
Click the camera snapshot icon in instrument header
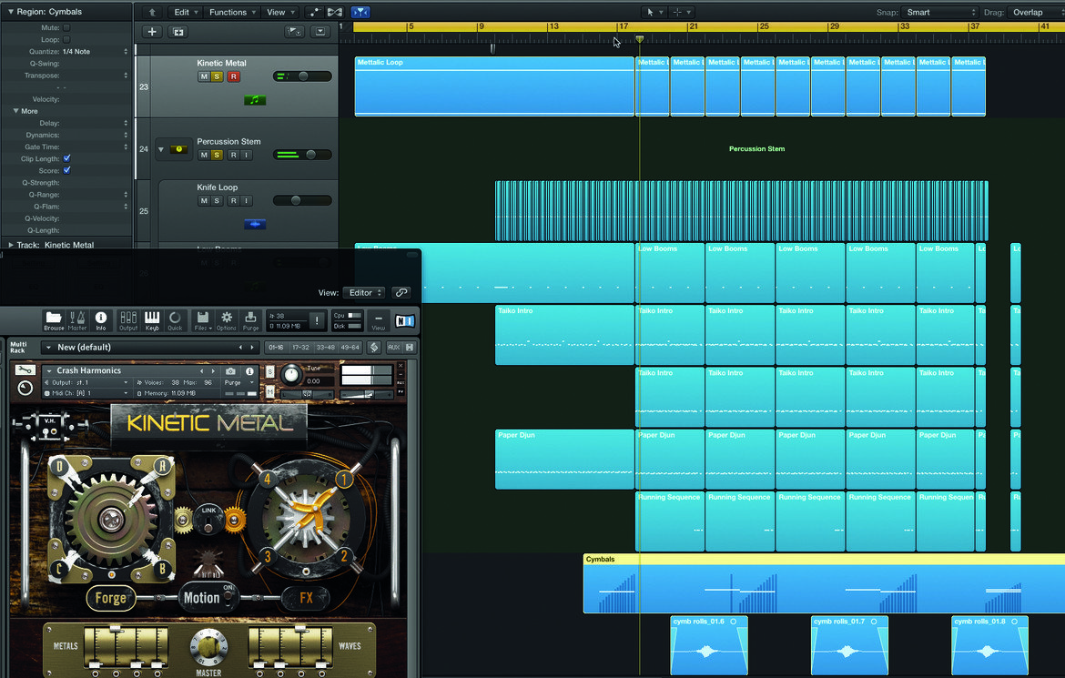pos(231,371)
